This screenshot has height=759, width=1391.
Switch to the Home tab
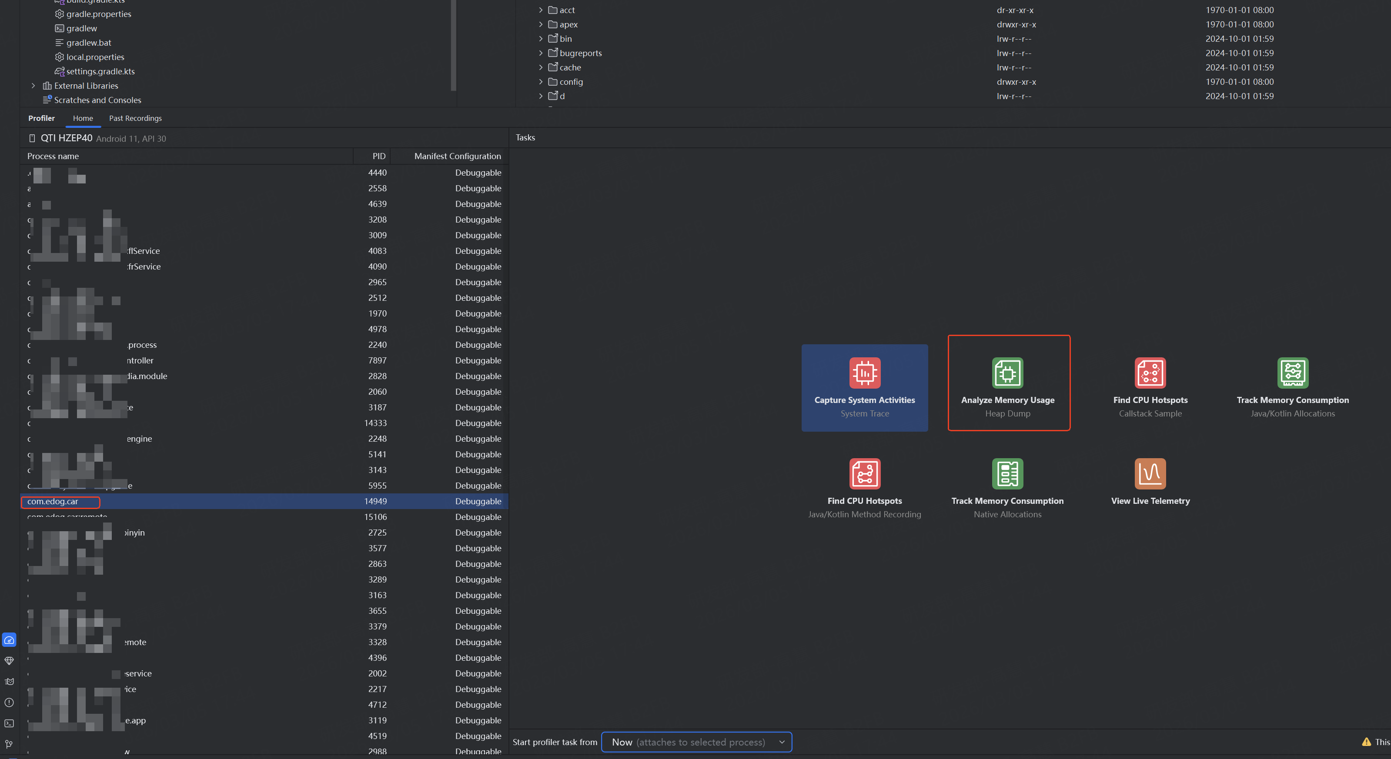coord(83,118)
